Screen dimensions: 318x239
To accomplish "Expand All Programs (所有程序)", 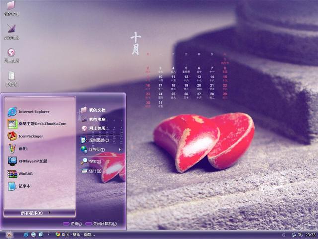I will click(x=39, y=213).
